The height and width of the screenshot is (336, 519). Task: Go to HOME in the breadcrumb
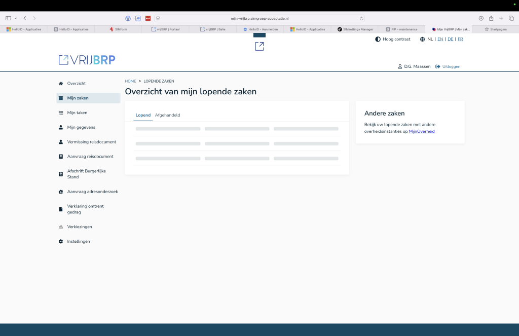click(130, 81)
